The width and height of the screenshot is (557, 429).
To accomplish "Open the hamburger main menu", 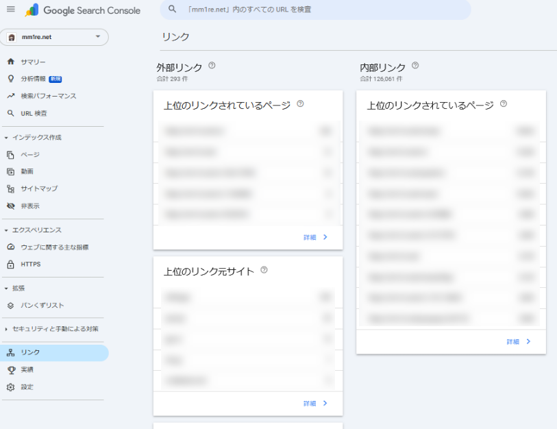I will (10, 10).
